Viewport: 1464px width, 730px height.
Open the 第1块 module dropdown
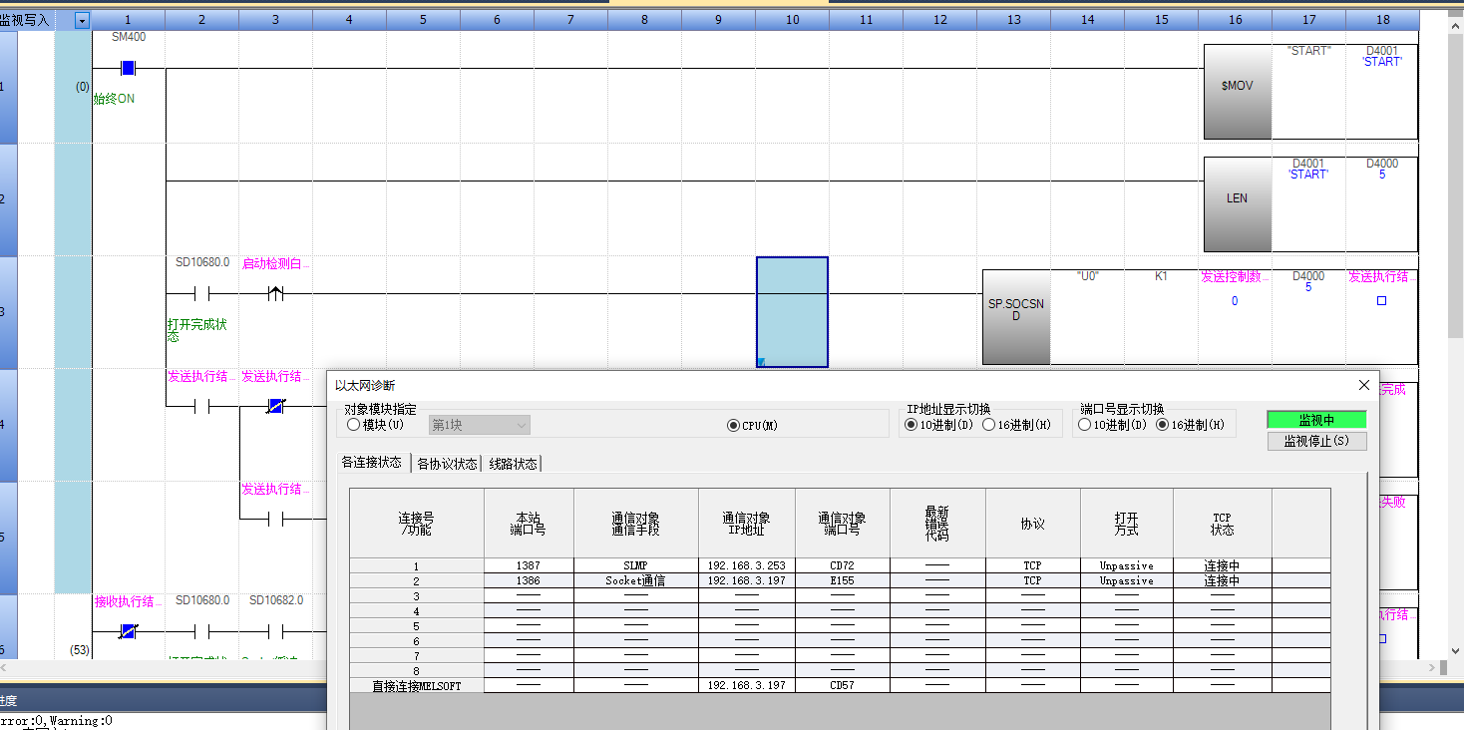pyautogui.click(x=480, y=425)
